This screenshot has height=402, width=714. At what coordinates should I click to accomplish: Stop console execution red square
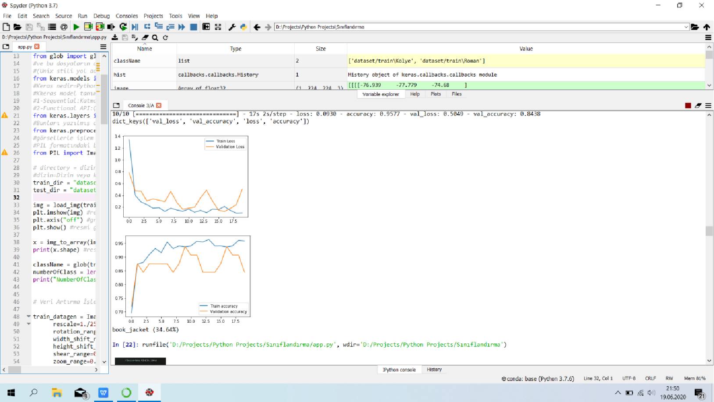point(688,106)
